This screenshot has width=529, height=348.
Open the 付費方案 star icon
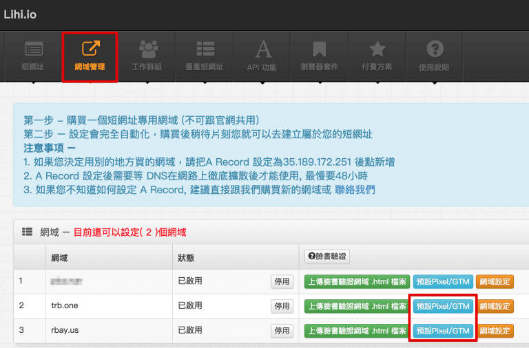(x=377, y=50)
